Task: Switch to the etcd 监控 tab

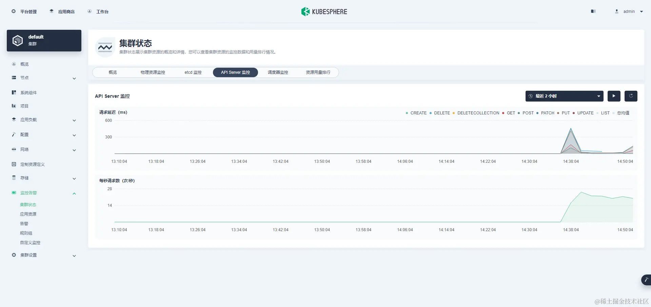Action: click(193, 72)
